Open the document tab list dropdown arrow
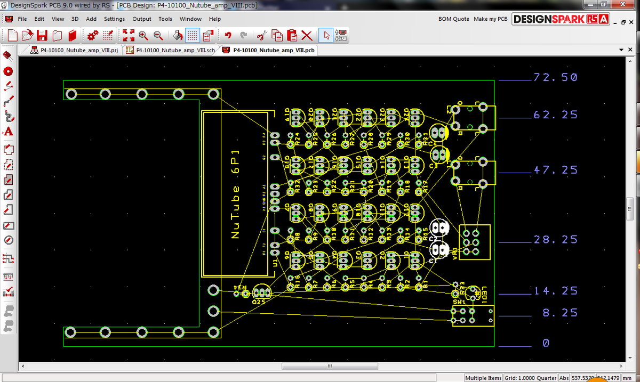The image size is (640, 382). (x=621, y=49)
